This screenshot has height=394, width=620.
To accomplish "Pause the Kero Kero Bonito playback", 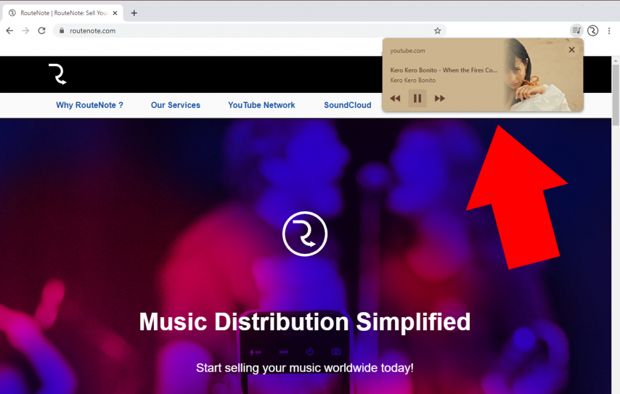I will coord(417,98).
